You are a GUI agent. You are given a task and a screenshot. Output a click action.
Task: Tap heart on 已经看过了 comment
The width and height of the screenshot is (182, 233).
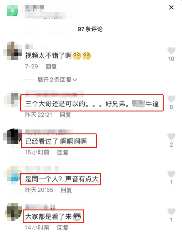(171, 137)
